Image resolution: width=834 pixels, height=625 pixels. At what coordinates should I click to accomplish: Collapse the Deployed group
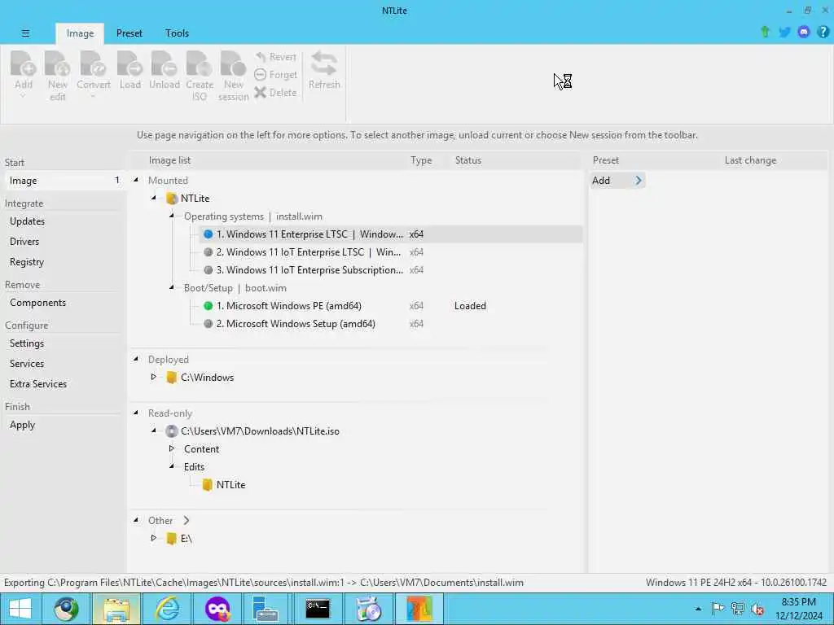[136, 359]
